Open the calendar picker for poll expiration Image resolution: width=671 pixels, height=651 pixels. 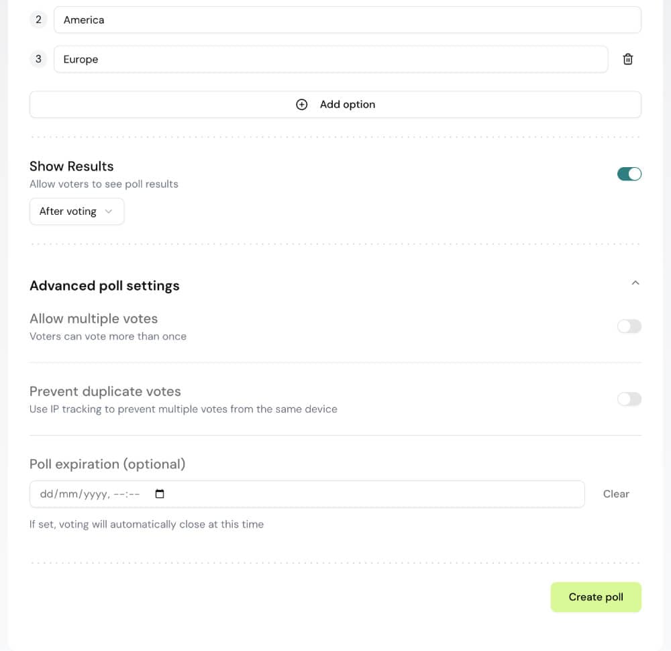(160, 494)
